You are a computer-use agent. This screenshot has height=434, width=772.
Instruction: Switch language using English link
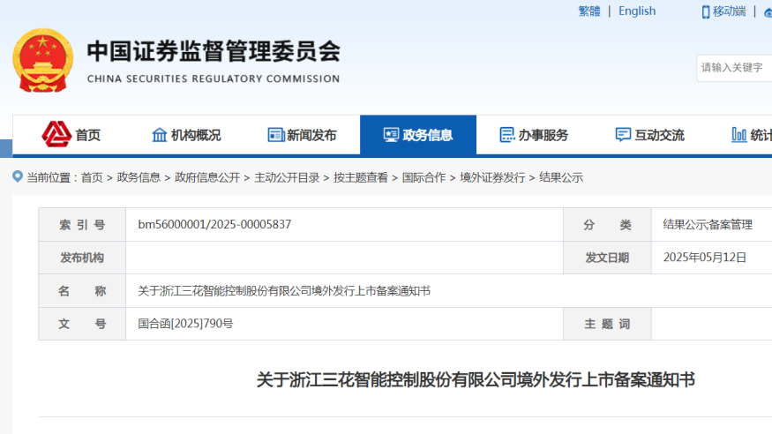click(x=637, y=11)
